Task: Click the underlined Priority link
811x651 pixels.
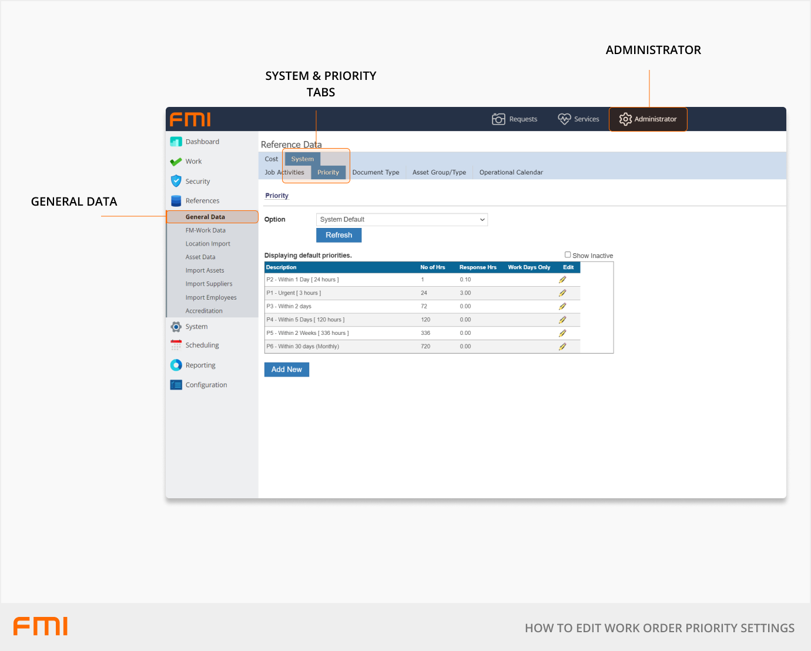Action: coord(276,195)
